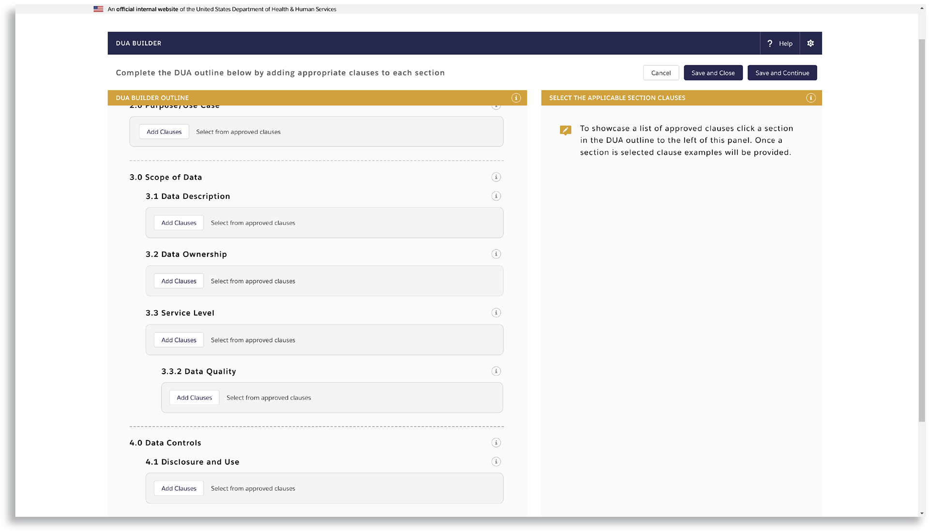The image size is (929, 531).
Task: Click info icon in DUA Builder Outline header
Action: point(516,98)
